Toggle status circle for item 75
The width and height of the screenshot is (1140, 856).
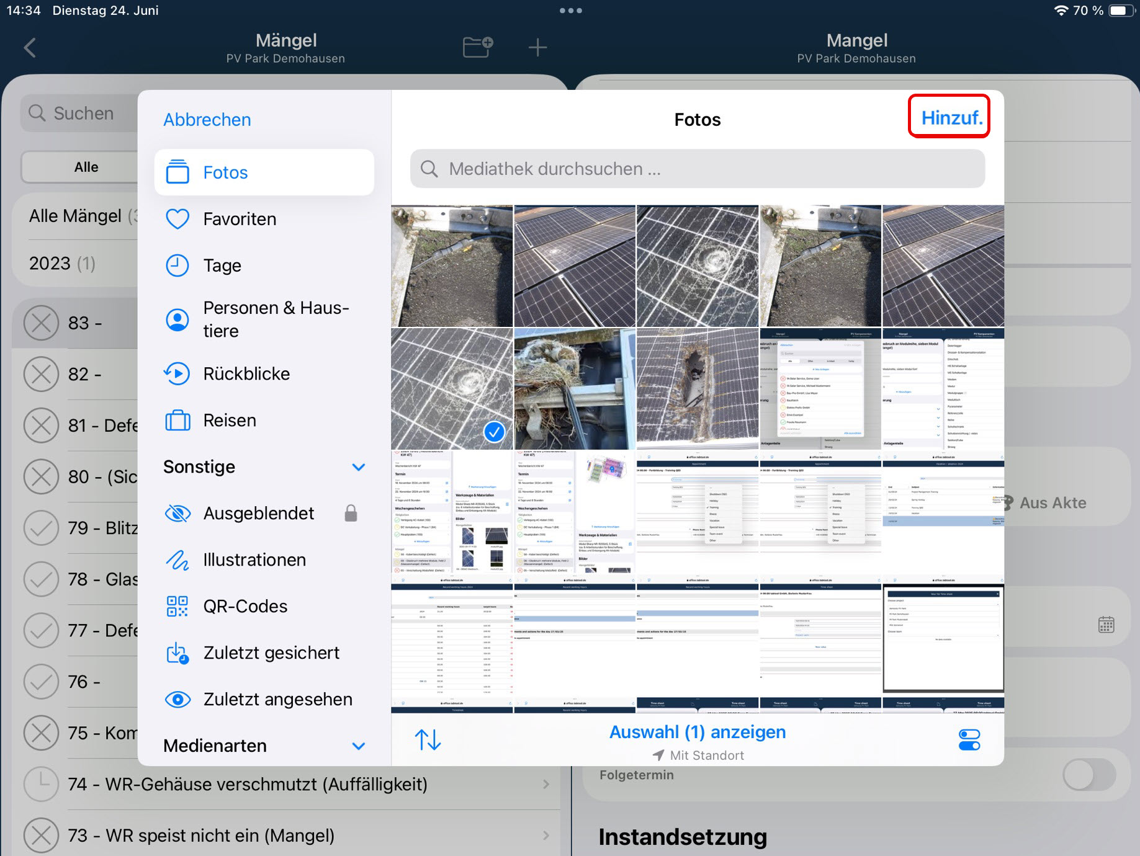[x=41, y=733]
